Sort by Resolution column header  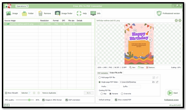click(x=45, y=20)
